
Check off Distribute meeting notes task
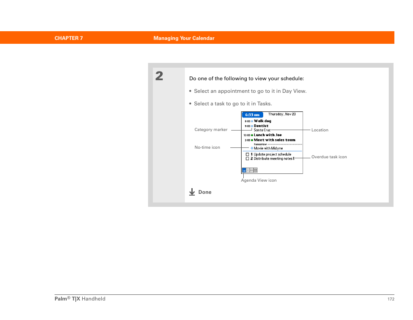point(247,159)
